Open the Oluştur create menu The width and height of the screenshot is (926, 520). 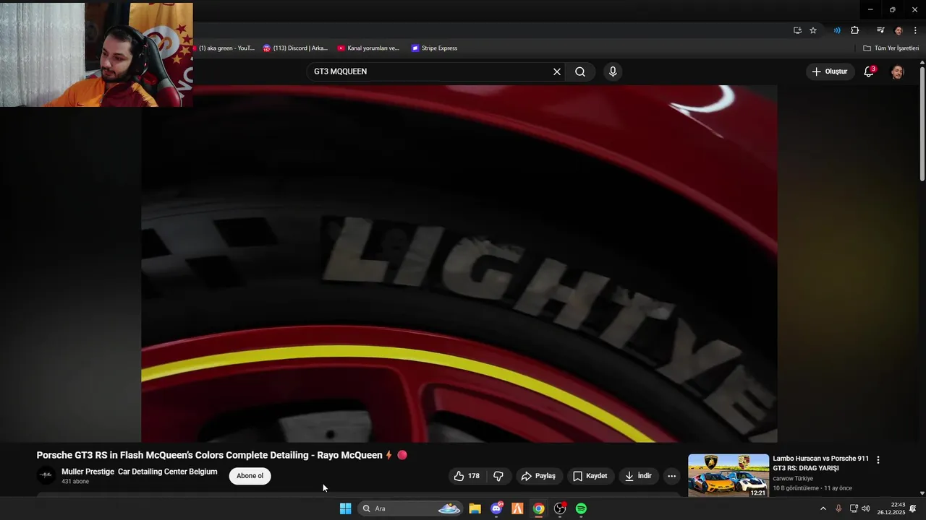830,71
